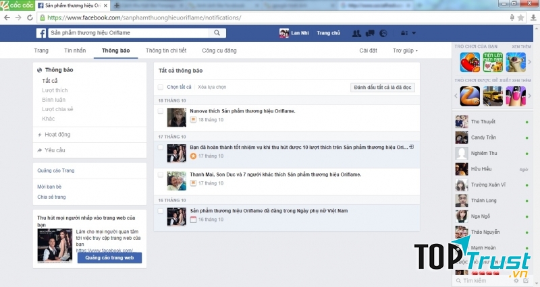The height and width of the screenshot is (287, 540).
Task: Click the Cốc Cốc browser logo
Action: [18, 5]
